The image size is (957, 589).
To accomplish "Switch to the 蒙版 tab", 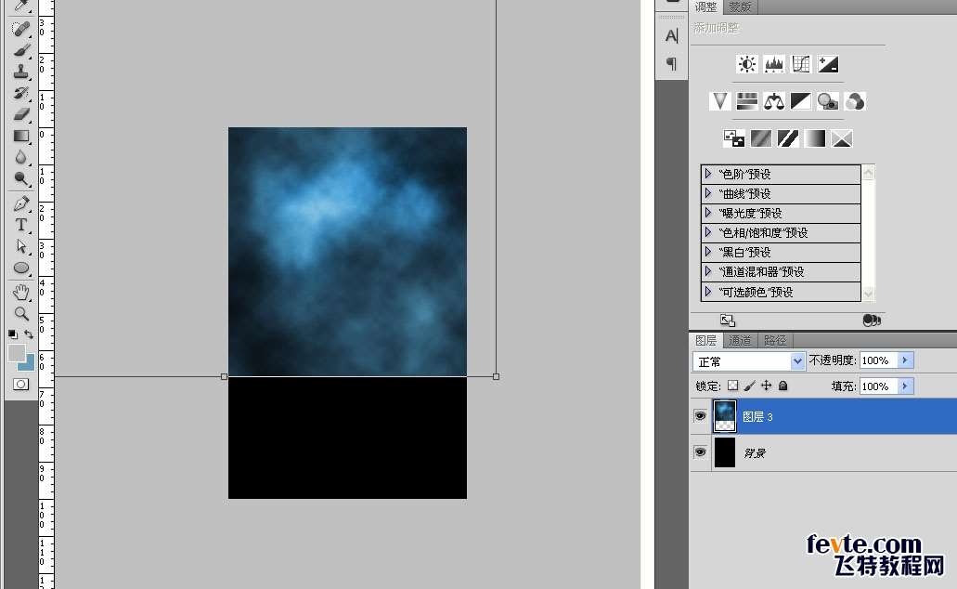I will click(741, 7).
